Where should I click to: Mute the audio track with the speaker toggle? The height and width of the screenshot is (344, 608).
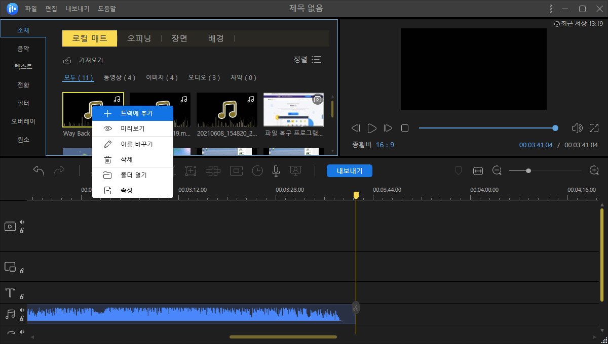[x=21, y=309]
